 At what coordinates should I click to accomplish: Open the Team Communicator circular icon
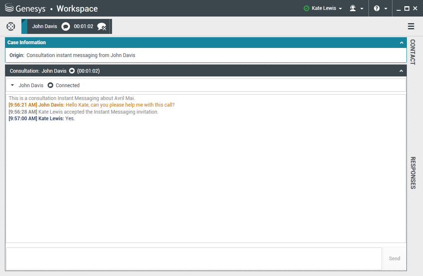coord(11,26)
